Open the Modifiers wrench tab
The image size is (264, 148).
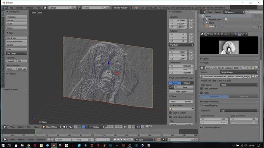229,34
